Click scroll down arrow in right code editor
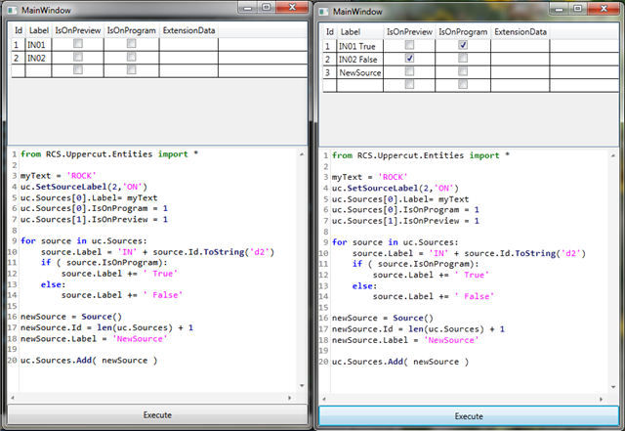The width and height of the screenshot is (625, 431). click(x=613, y=387)
